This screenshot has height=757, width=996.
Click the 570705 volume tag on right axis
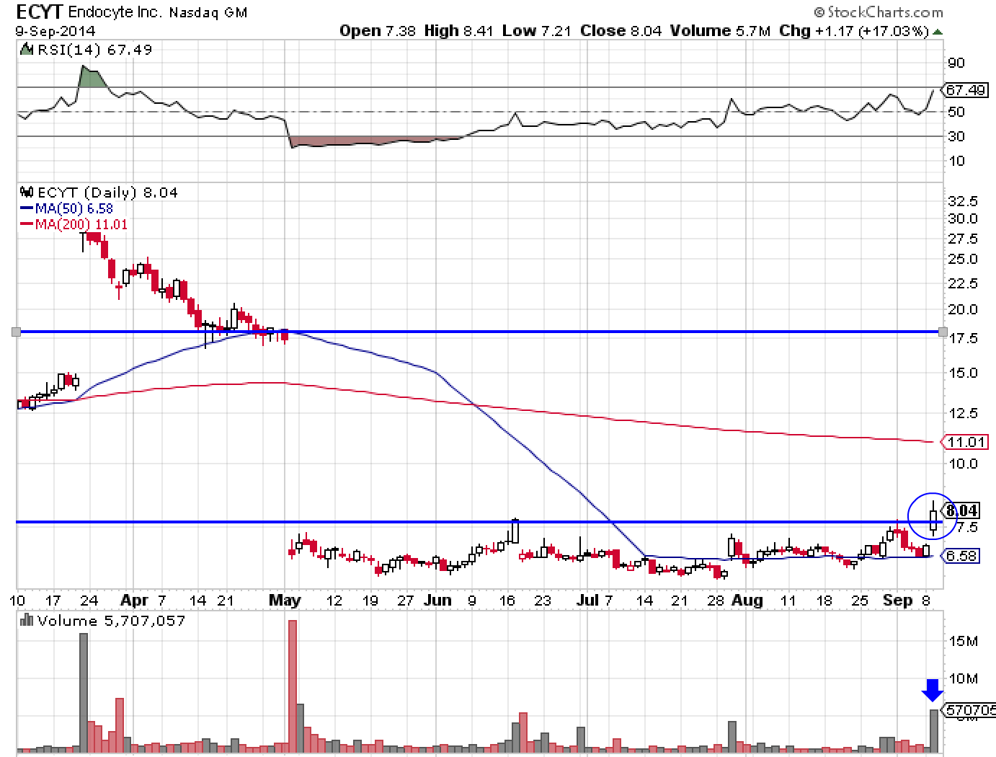pyautogui.click(x=969, y=710)
